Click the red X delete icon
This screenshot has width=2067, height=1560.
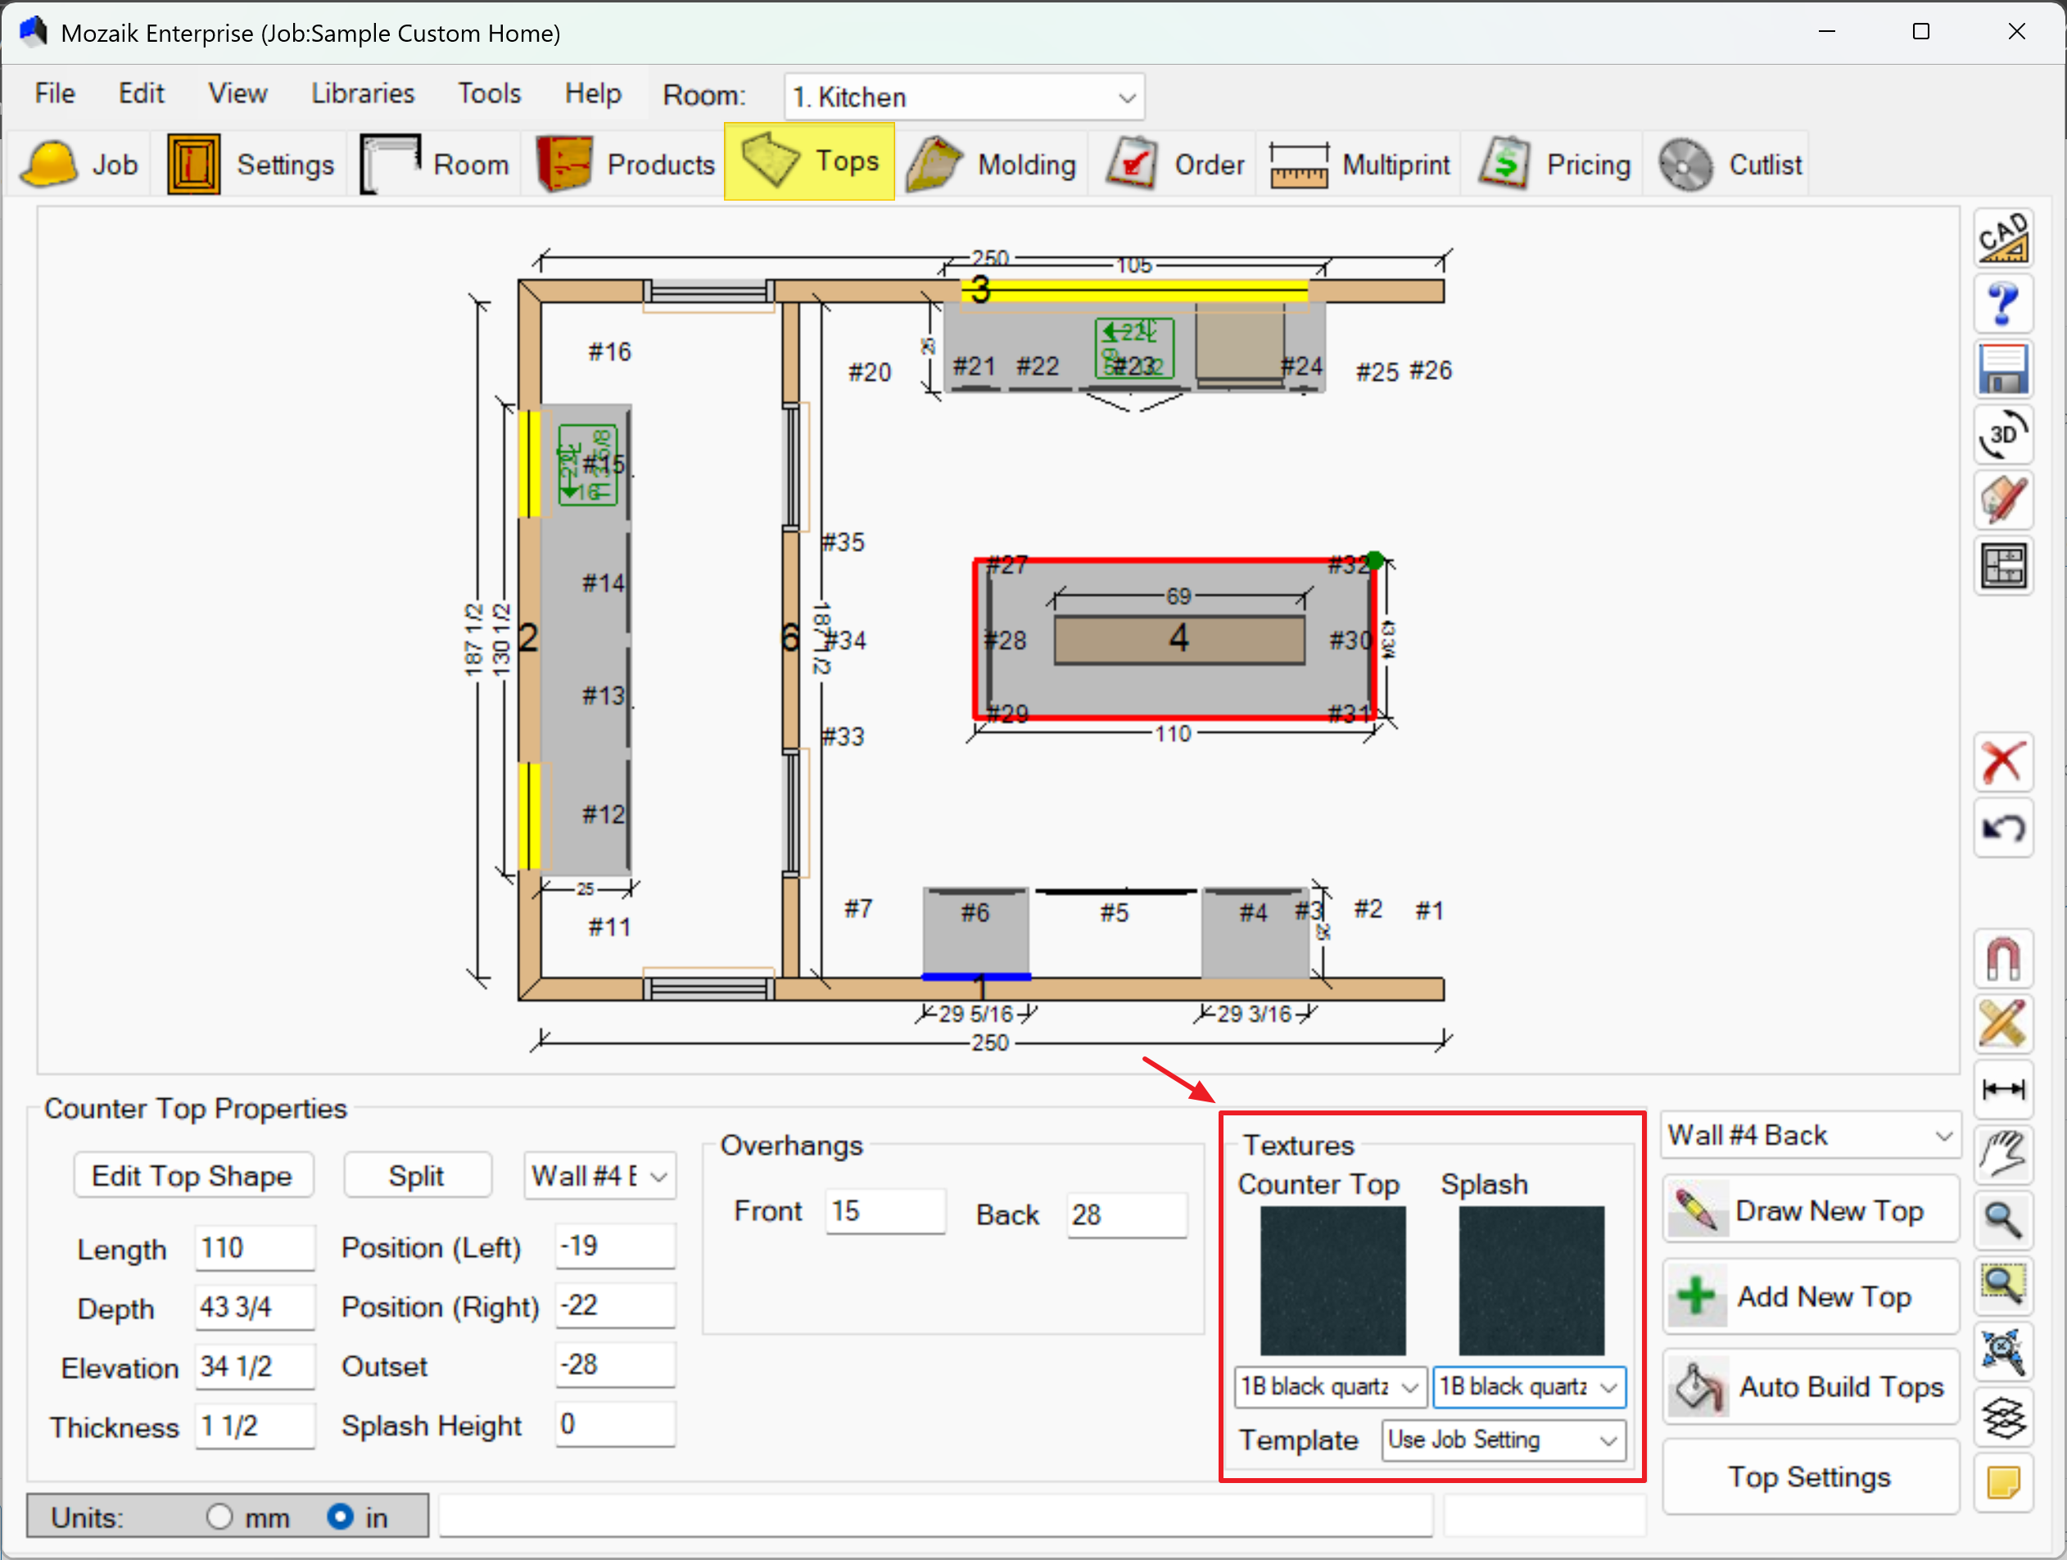click(x=2002, y=762)
